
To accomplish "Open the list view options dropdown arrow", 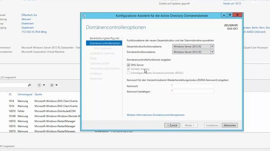I will point(44,85).
